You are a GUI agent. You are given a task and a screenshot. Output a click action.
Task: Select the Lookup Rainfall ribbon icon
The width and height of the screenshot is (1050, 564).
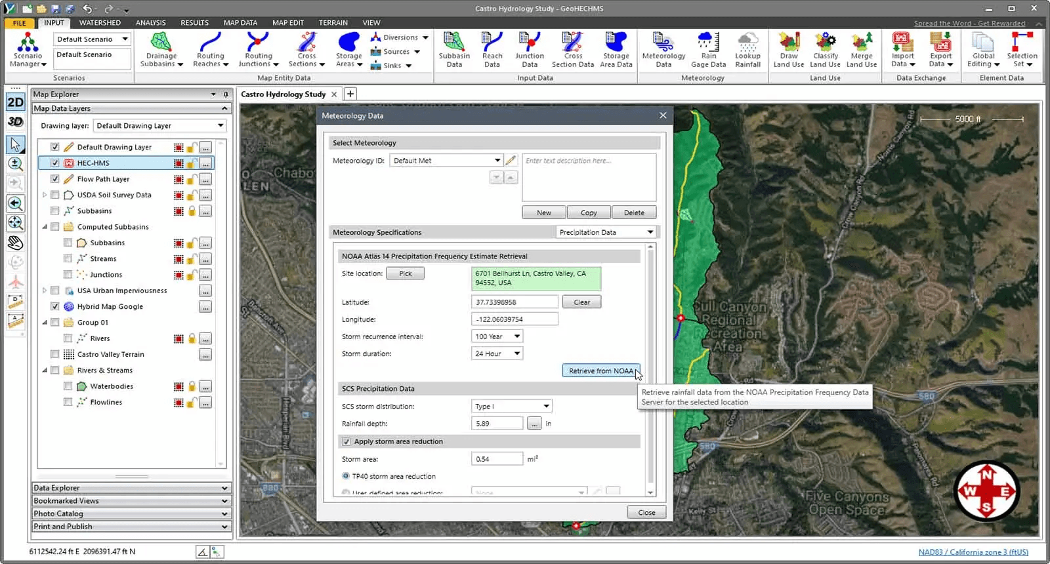pyautogui.click(x=747, y=50)
